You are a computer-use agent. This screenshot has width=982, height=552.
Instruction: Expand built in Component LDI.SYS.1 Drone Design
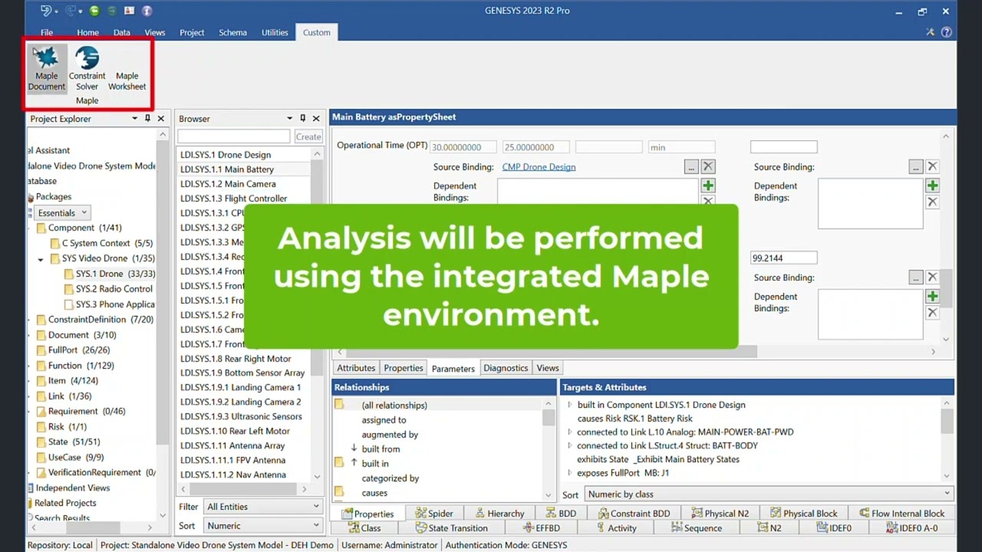569,405
